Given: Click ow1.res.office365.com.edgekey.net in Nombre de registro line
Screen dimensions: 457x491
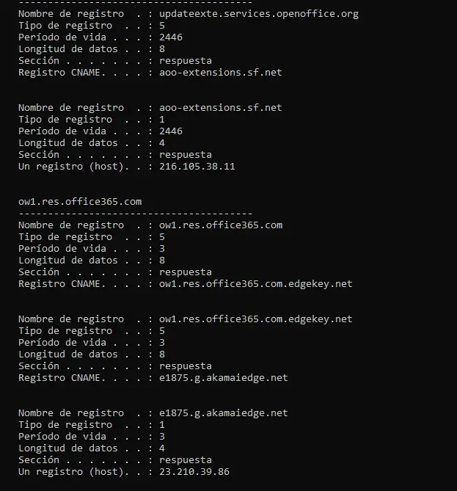Looking at the screenshot, I should [255, 319].
